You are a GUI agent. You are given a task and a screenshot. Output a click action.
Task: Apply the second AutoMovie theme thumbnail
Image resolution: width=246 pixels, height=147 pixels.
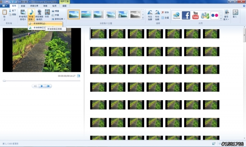[86, 15]
